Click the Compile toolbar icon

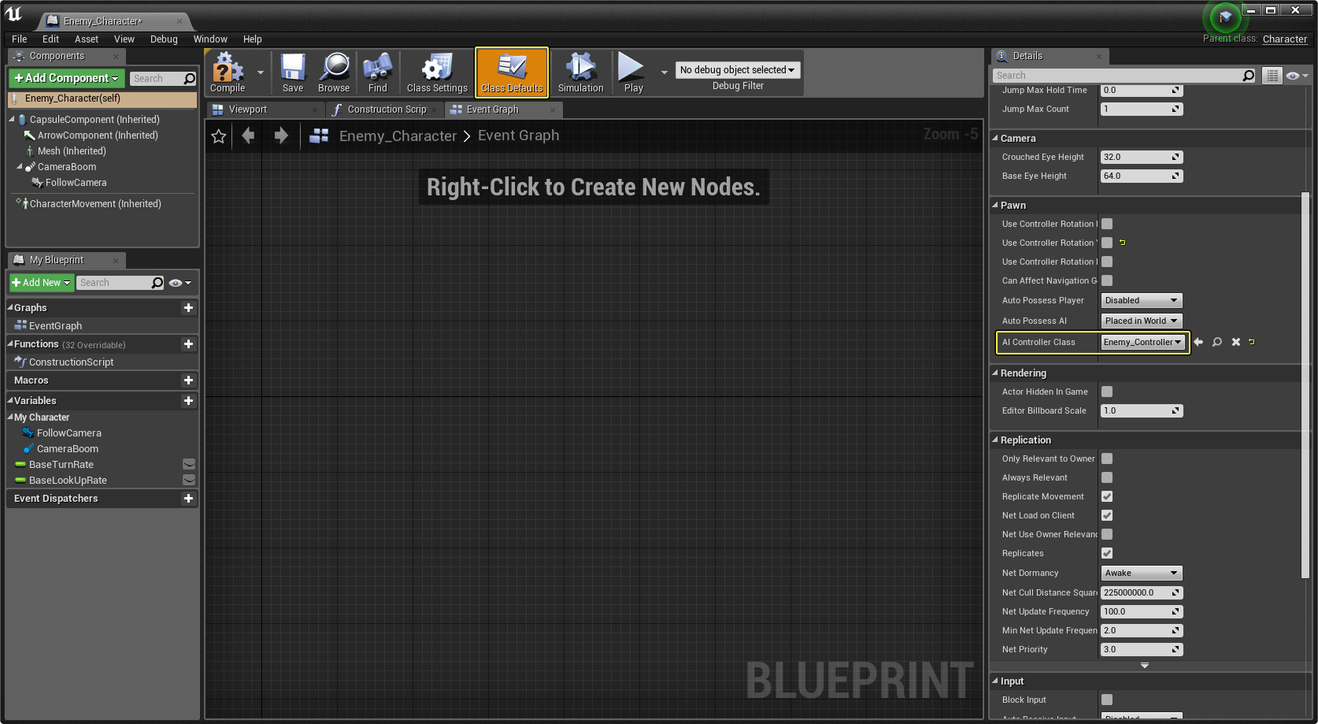click(x=228, y=72)
